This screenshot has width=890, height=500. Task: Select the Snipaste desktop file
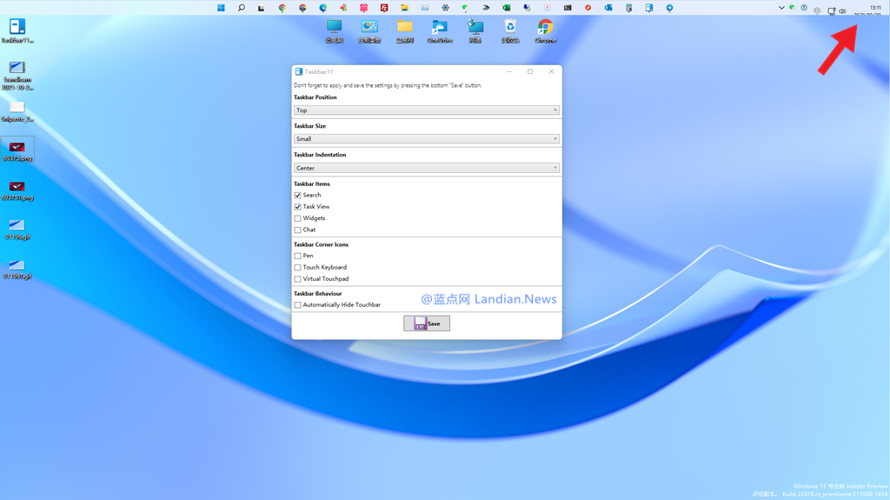point(17,111)
